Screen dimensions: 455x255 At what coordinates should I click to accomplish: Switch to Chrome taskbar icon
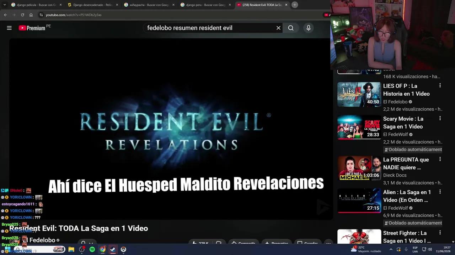pos(102,249)
